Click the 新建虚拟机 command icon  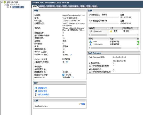click(36, 88)
